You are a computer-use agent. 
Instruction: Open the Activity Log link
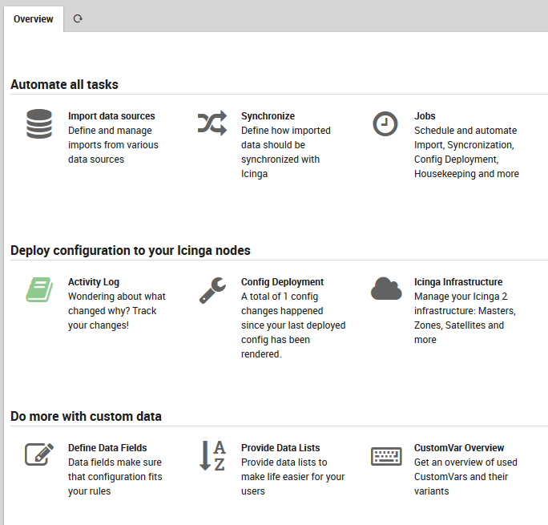pyautogui.click(x=94, y=282)
